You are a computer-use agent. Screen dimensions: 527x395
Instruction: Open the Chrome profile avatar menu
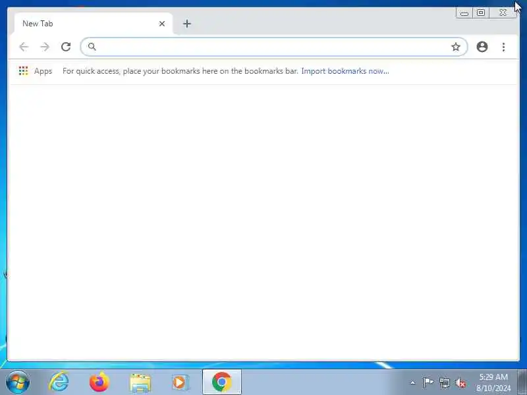tap(482, 47)
